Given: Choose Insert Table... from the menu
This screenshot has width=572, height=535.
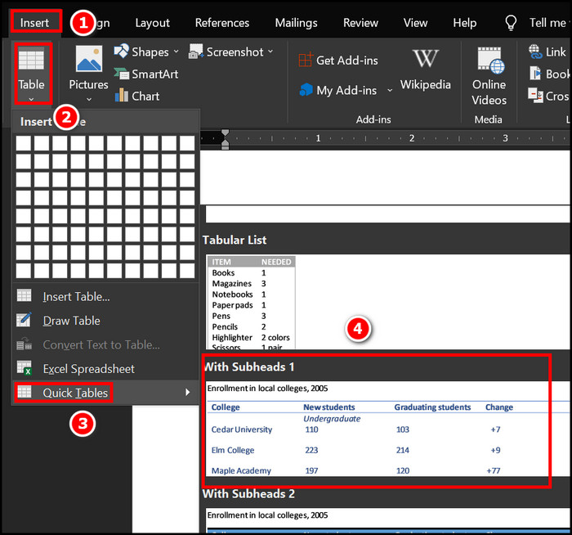Looking at the screenshot, I should point(75,297).
